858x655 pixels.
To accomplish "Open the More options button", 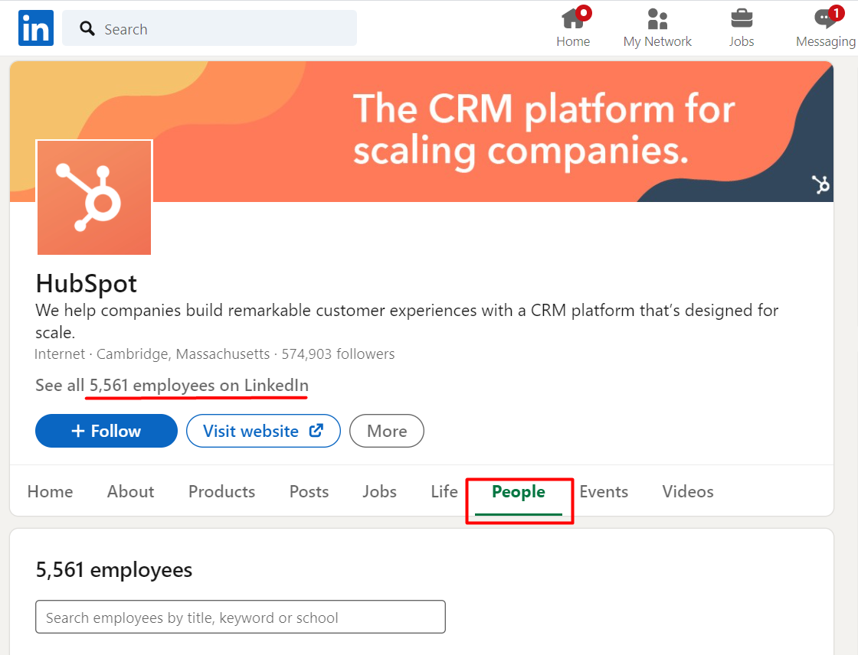I will click(x=387, y=431).
